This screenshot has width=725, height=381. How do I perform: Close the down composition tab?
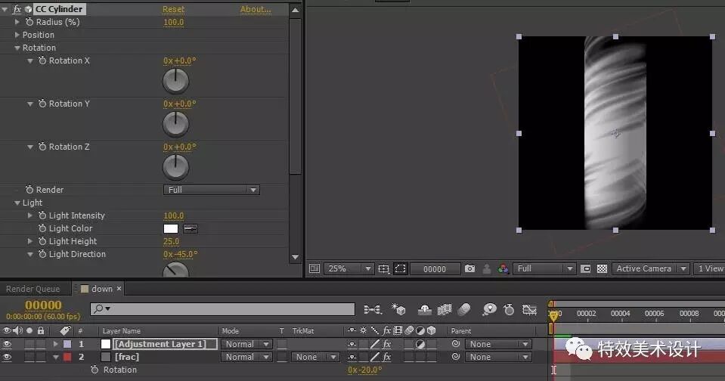119,289
